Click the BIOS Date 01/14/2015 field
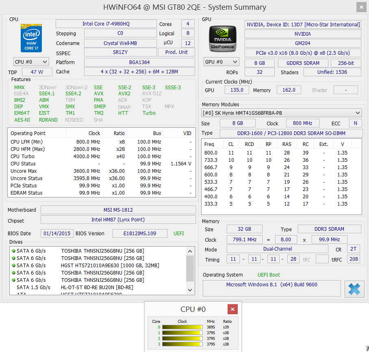 [x=57, y=234]
